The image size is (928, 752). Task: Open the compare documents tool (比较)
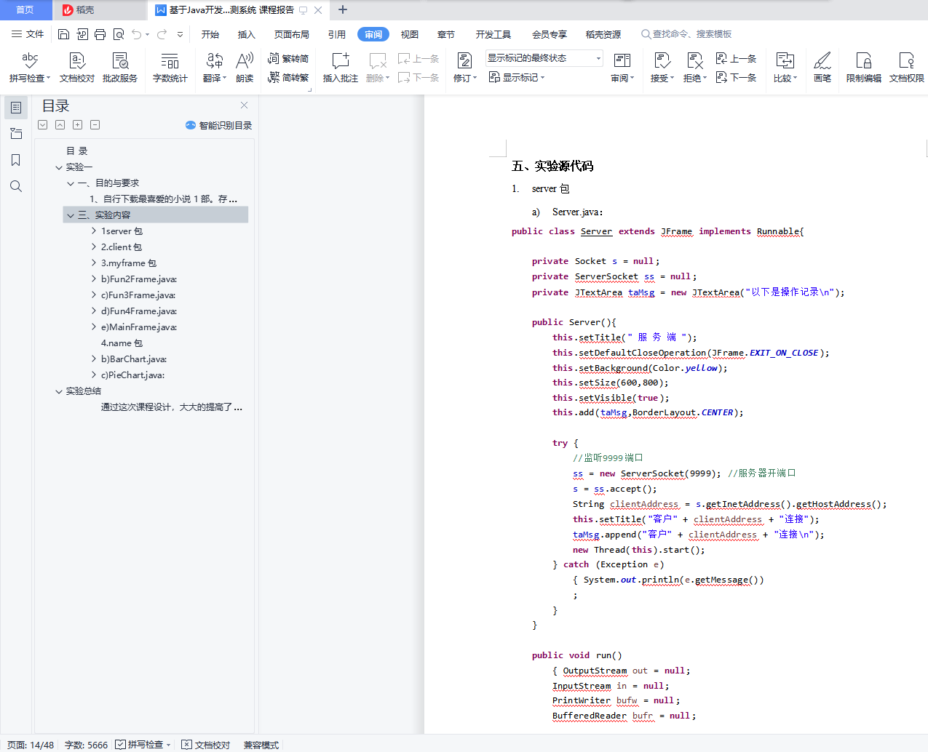point(785,67)
